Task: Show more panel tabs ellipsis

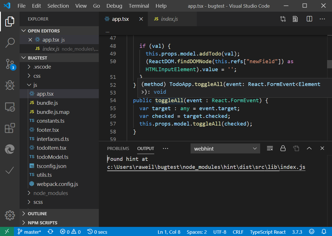Action: 165,148
